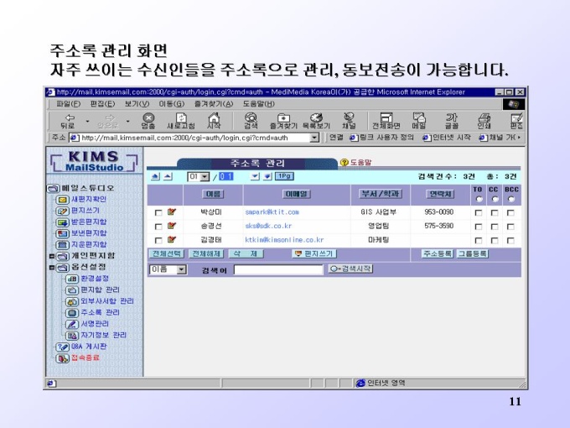Image resolution: width=570 pixels, height=428 pixels.
Task: Click the 편지쓰기 compose button below list
Action: coord(314,253)
